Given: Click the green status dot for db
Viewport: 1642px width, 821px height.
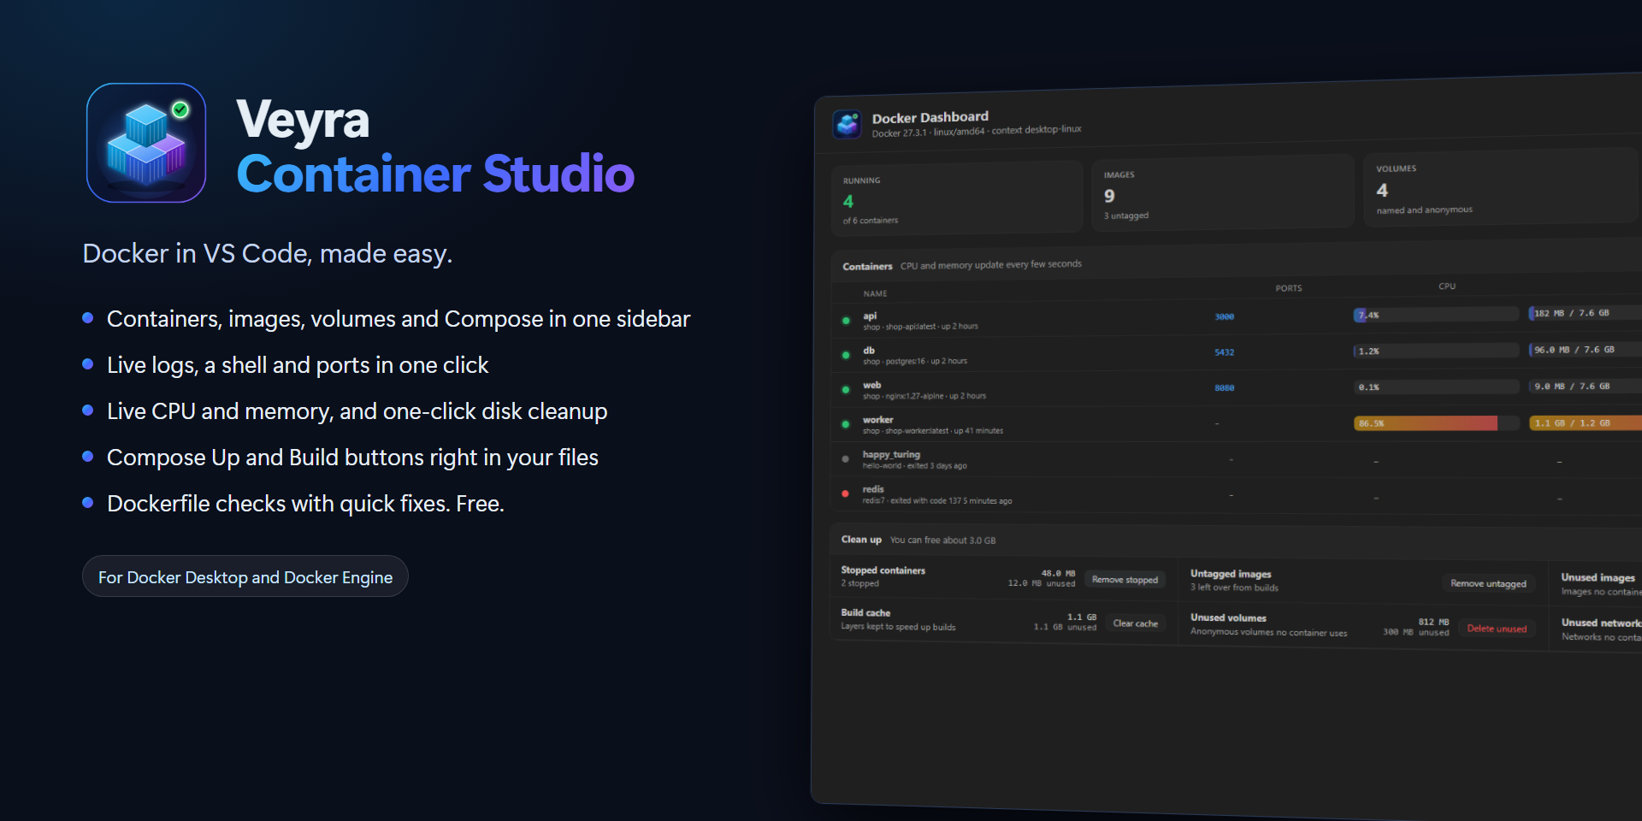Looking at the screenshot, I should [x=846, y=355].
